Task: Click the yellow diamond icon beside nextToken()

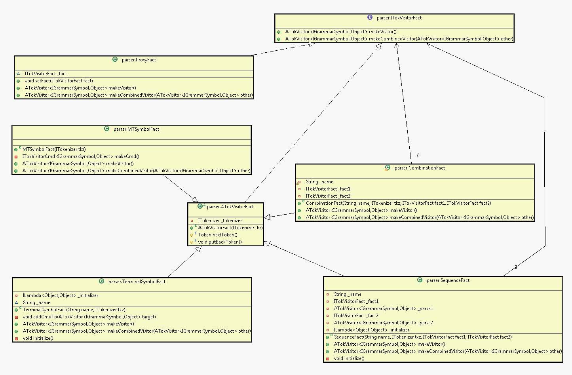Action: [x=192, y=235]
